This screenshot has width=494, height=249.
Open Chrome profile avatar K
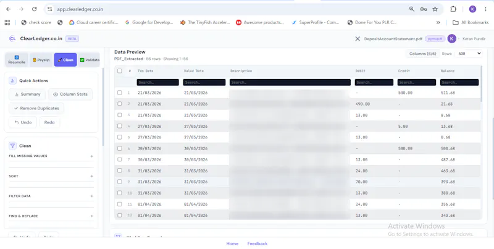coord(472,9)
